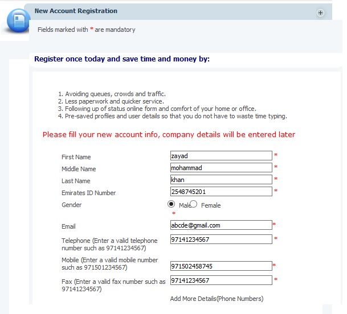The image size is (347, 314).
Task: Click the Fields marked mandatory notice text
Action: pos(86,30)
